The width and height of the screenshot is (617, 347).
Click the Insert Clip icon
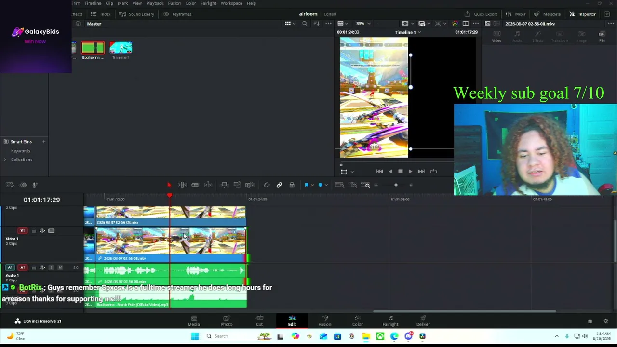224,185
